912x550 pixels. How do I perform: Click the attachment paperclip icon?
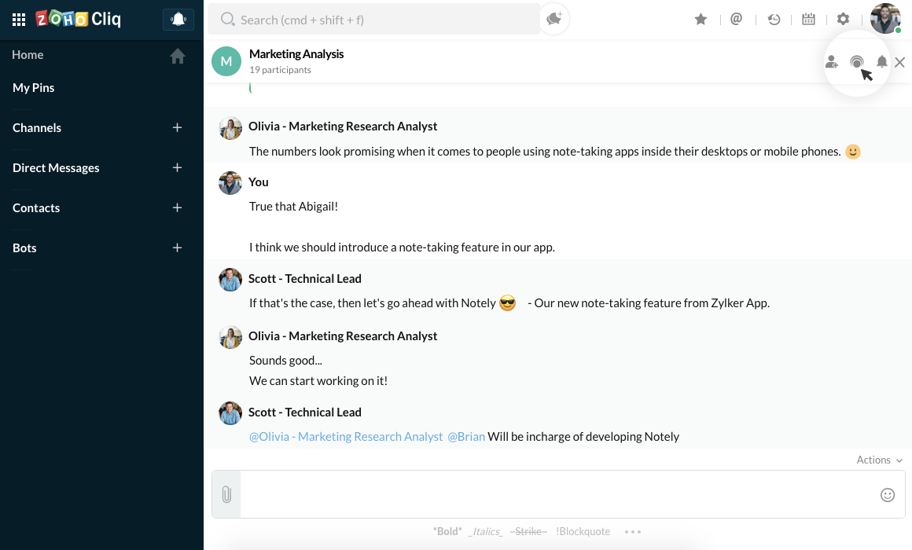(226, 494)
